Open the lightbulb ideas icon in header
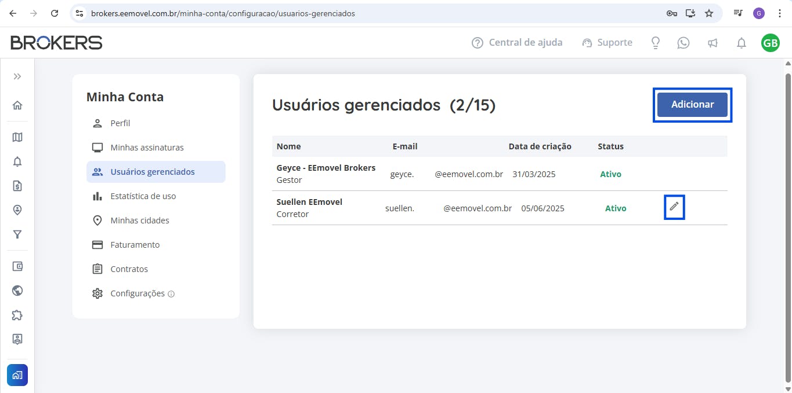The height and width of the screenshot is (393, 792). [x=655, y=43]
